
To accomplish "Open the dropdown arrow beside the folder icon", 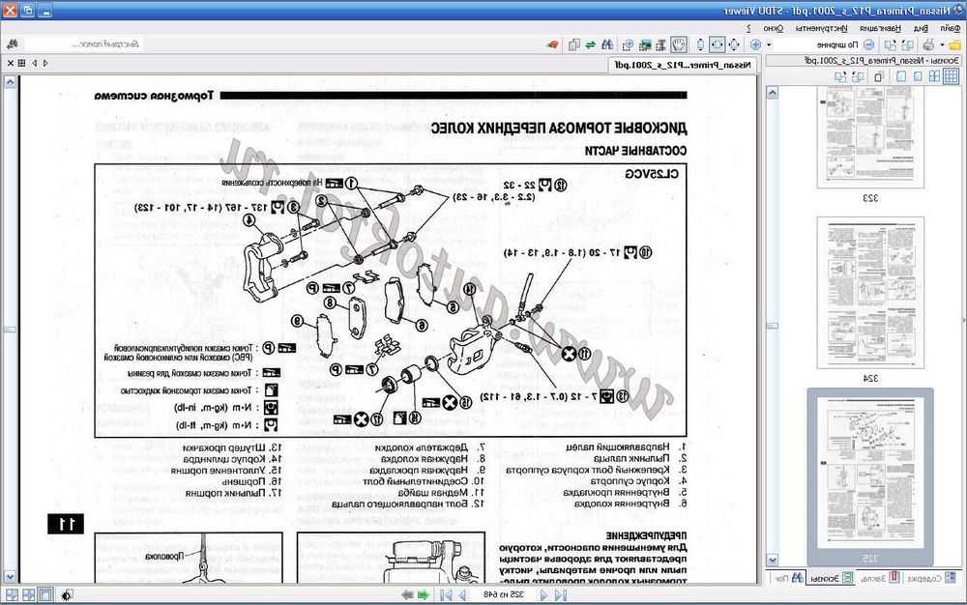I will click(x=942, y=44).
